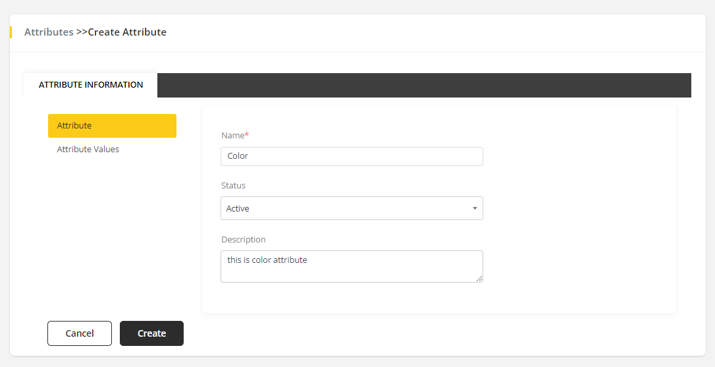Click the Description textarea resize handle
The width and height of the screenshot is (715, 367).
tap(479, 279)
